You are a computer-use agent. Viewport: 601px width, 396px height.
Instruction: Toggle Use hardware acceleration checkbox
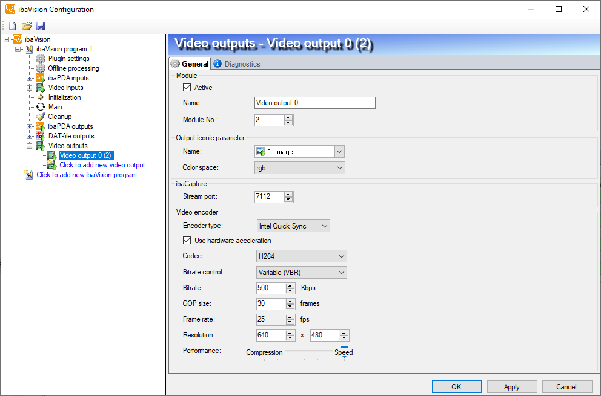coord(187,240)
